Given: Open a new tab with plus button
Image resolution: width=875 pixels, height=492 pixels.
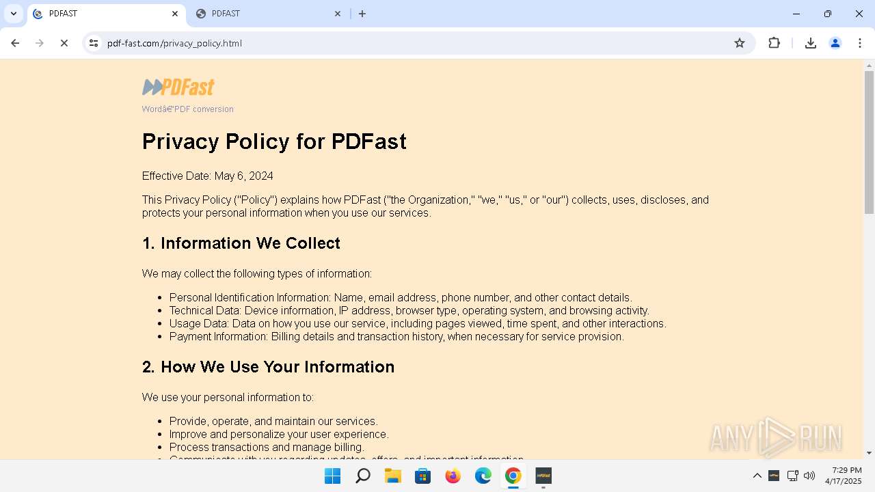Looking at the screenshot, I should click(x=362, y=14).
